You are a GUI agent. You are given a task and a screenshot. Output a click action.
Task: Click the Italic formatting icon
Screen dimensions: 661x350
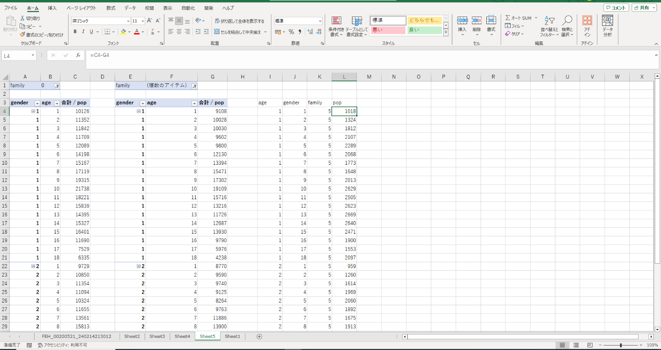coord(83,32)
